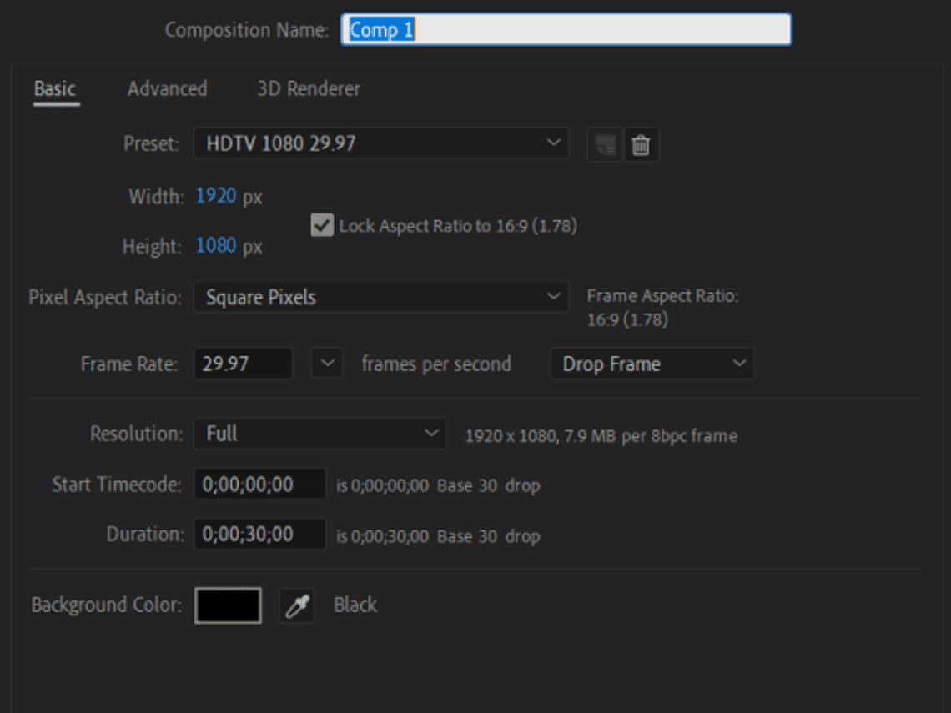
Task: Toggle Lock Aspect Ratio to 16:9 checkbox
Action: point(322,225)
